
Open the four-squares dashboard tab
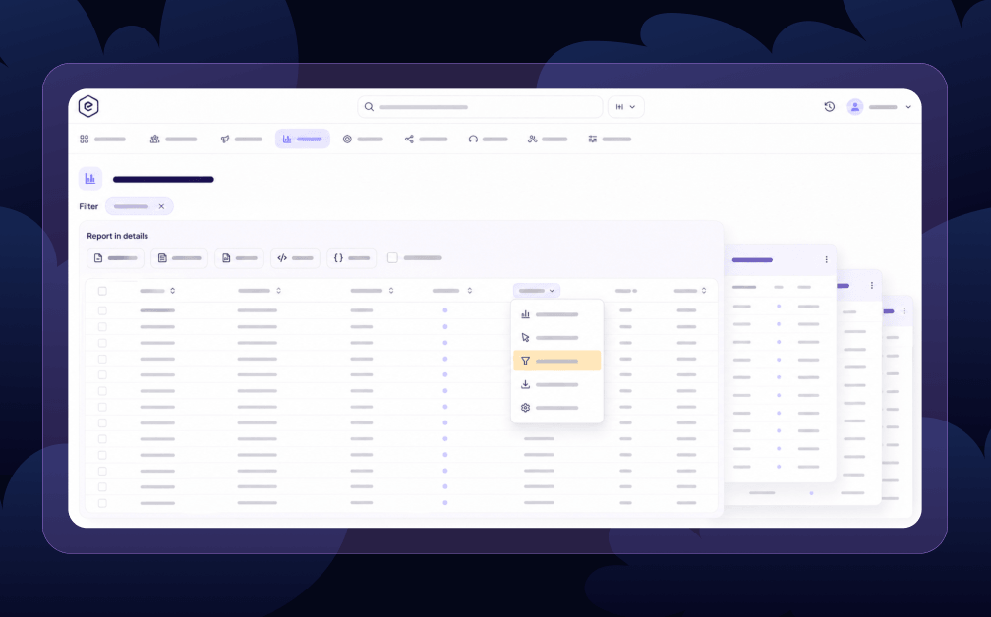tap(102, 139)
